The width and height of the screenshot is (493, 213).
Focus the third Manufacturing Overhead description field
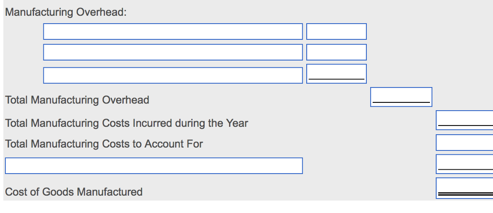173,75
